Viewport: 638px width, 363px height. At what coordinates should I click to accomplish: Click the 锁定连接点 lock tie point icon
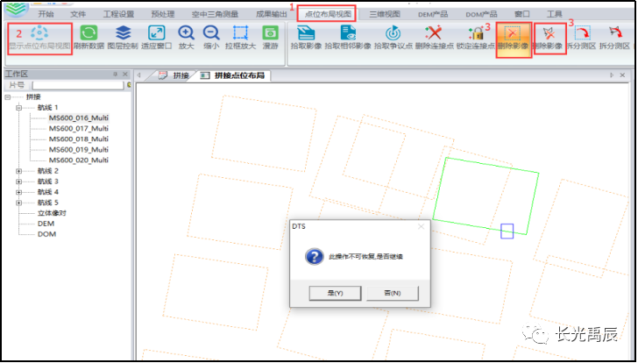pyautogui.click(x=477, y=35)
